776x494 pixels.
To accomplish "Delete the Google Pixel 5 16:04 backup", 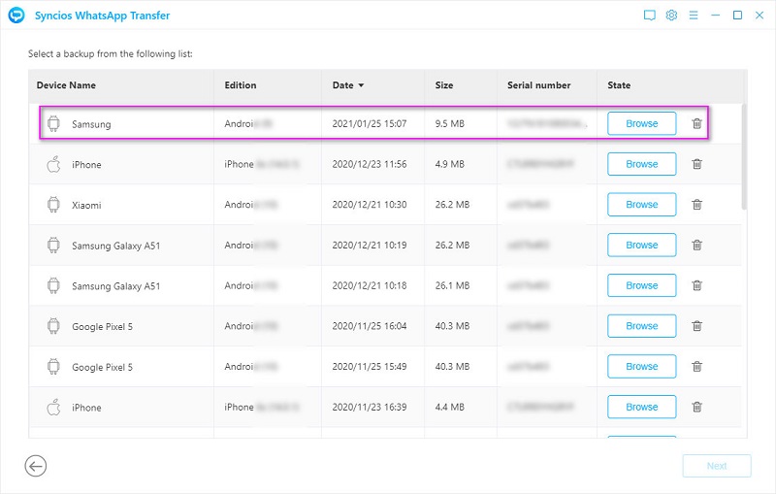I will [696, 326].
